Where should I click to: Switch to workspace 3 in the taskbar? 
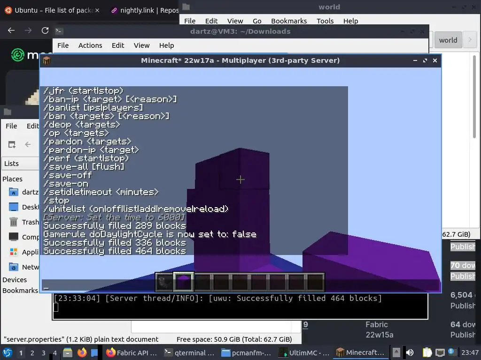click(x=44, y=353)
